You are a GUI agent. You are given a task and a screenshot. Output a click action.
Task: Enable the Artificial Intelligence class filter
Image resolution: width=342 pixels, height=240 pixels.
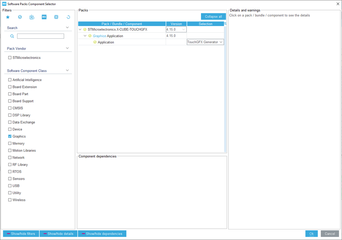(10, 80)
